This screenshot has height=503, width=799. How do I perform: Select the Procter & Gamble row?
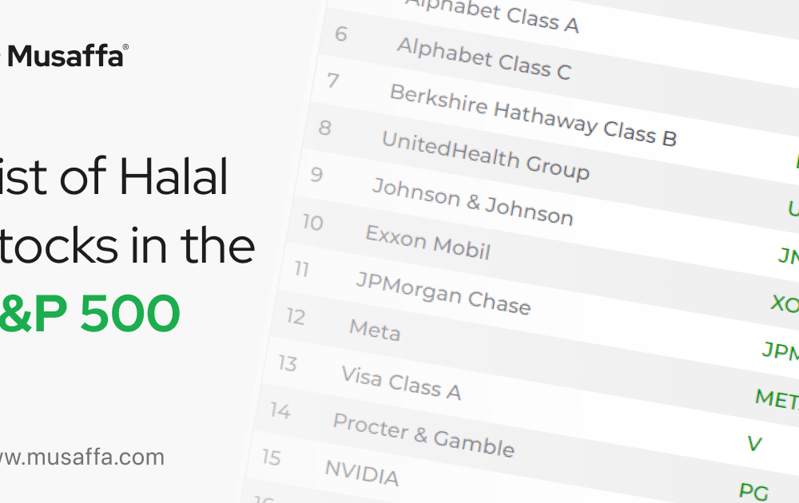[x=423, y=435]
